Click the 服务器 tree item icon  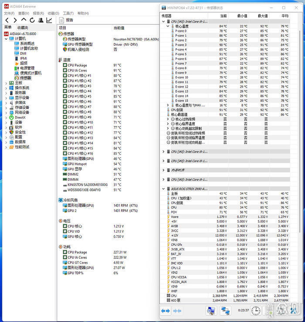[x=11, y=93]
